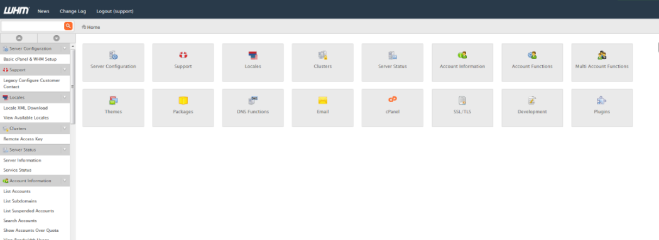659x240 pixels.
Task: Click Logout (support) link
Action: coord(115,11)
